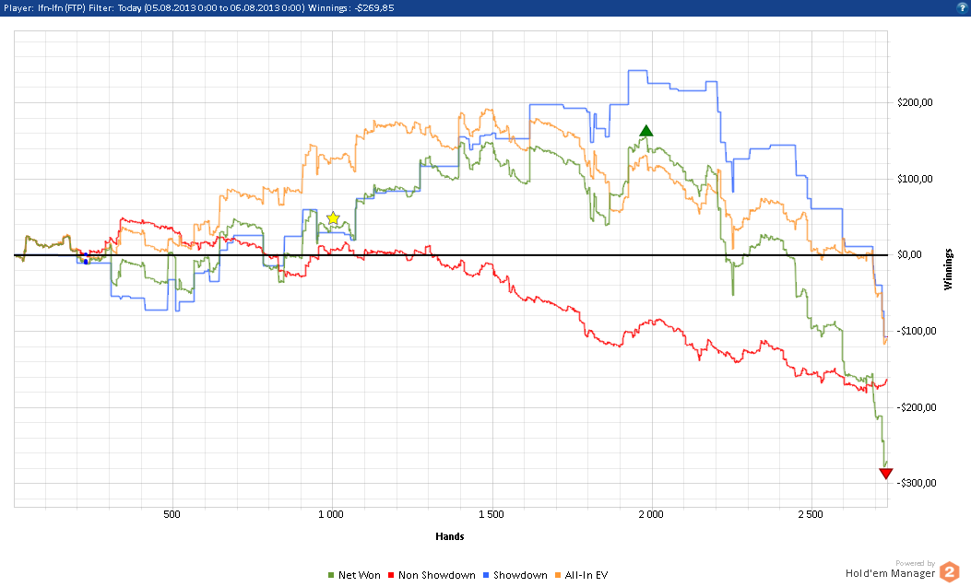Image resolution: width=971 pixels, height=587 pixels.
Task: Toggle the Showdown series label
Action: [x=521, y=576]
